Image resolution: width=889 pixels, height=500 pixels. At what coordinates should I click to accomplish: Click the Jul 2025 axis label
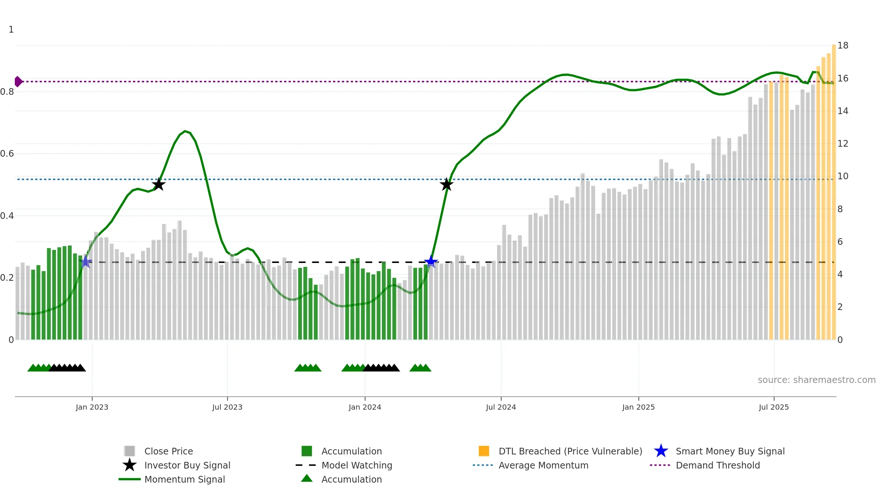pos(774,407)
